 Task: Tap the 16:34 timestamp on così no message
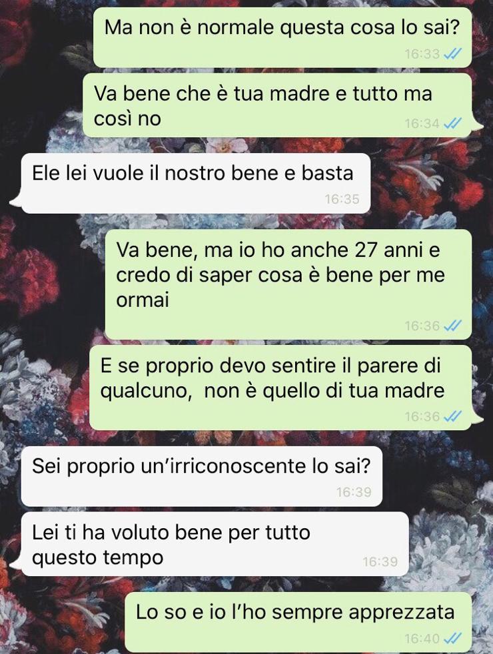click(422, 123)
